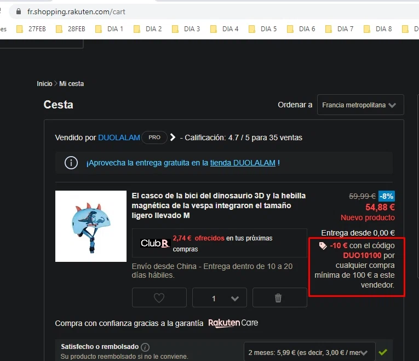Click the ClubR logo
Screen dimensions: 419x361
(x=155, y=243)
